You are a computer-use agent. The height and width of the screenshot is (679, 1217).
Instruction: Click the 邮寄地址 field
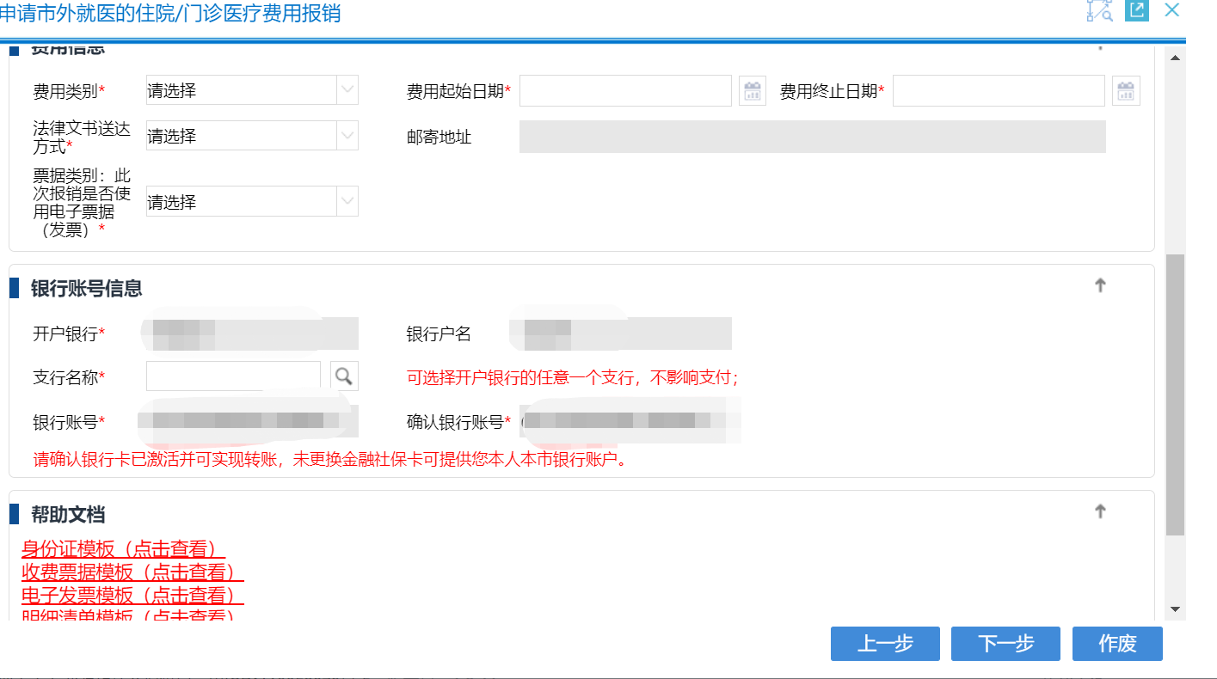point(812,137)
